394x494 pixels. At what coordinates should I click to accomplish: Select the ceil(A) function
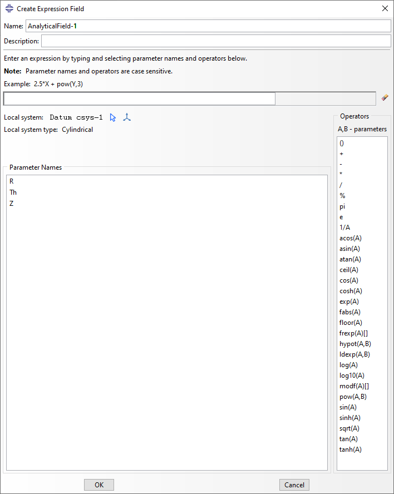(348, 270)
